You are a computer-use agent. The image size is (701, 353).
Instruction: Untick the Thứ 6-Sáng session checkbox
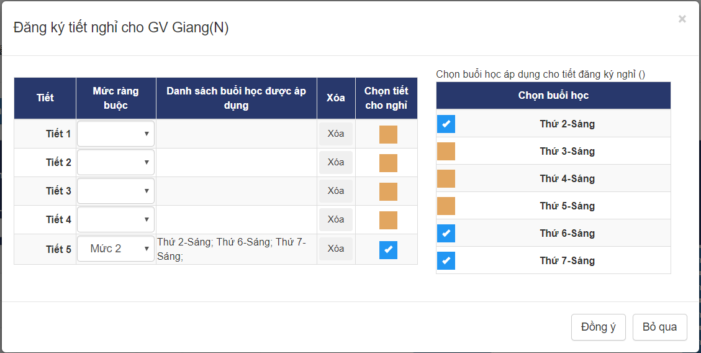click(x=446, y=233)
